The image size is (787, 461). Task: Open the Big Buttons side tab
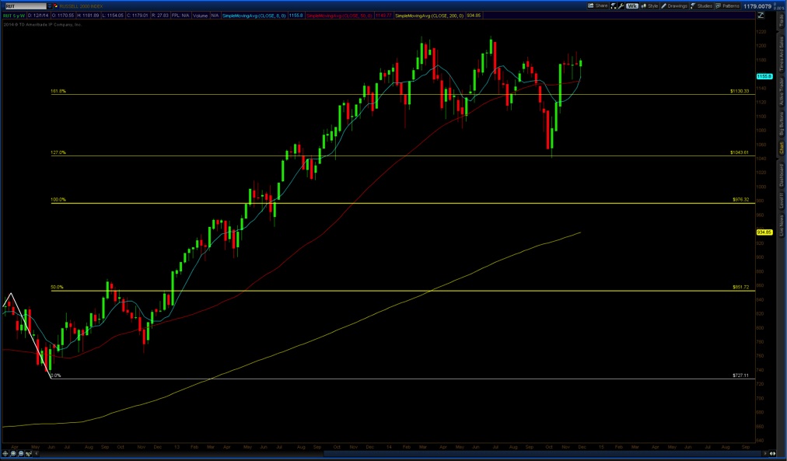pyautogui.click(x=781, y=123)
